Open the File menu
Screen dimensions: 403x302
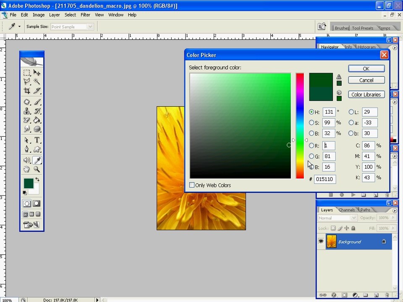point(13,15)
